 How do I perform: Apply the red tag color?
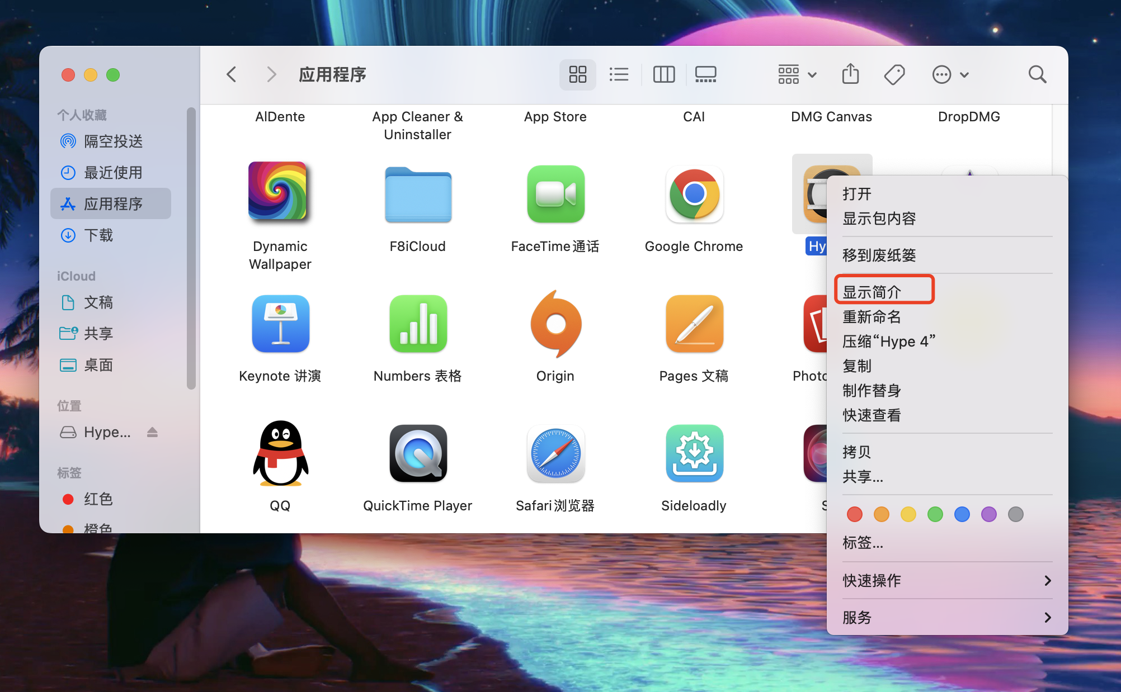pyautogui.click(x=854, y=514)
